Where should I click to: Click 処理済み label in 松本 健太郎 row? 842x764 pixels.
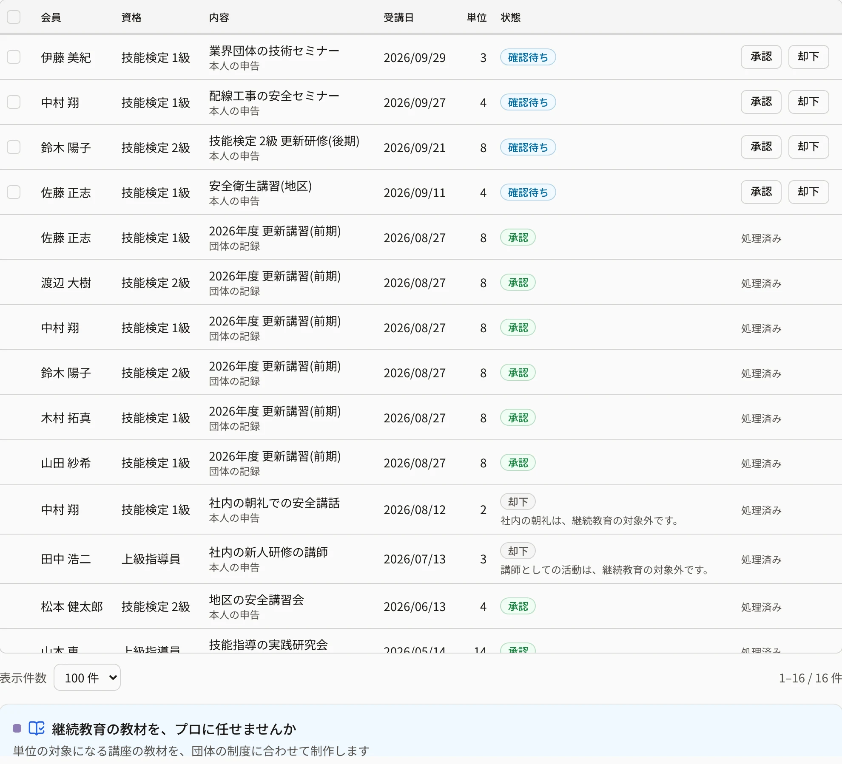pyautogui.click(x=761, y=607)
